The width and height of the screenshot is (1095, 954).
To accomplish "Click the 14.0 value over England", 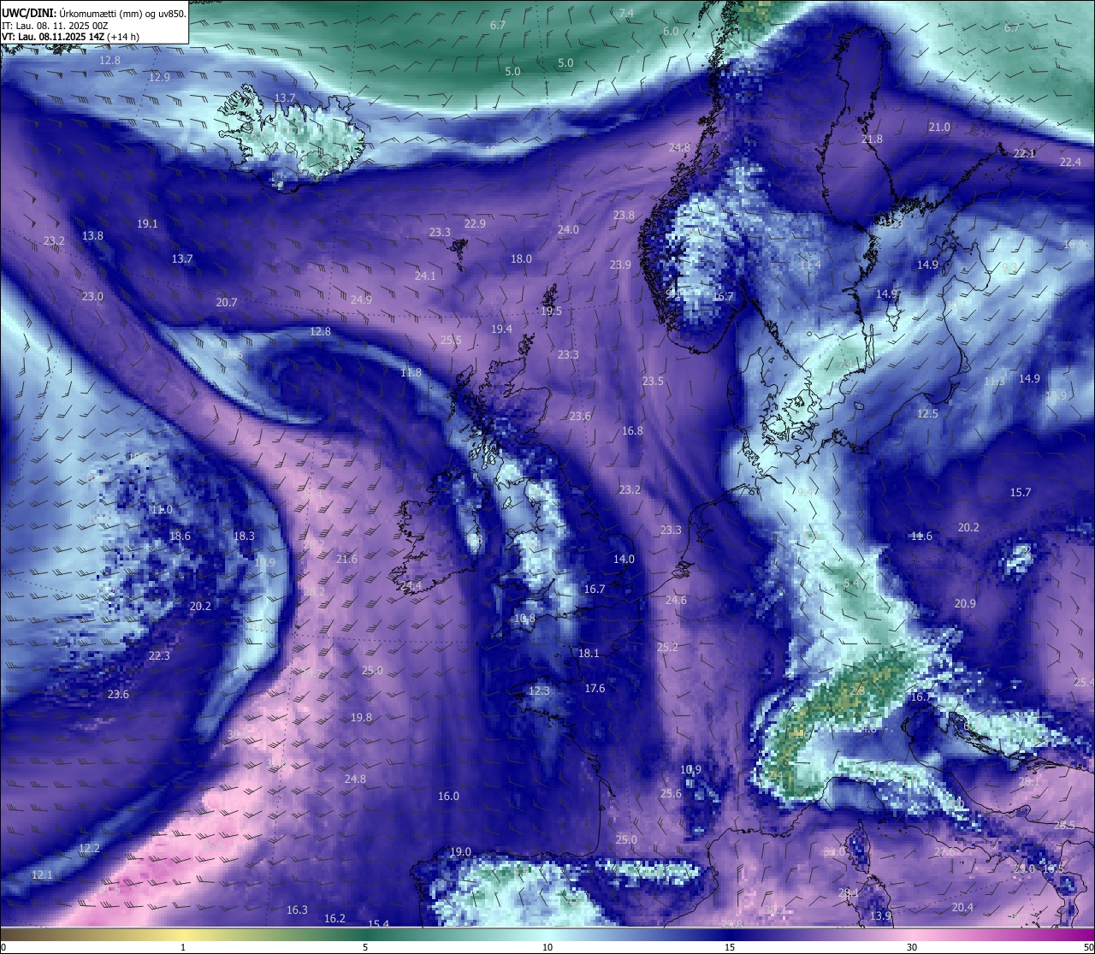I will click(624, 560).
